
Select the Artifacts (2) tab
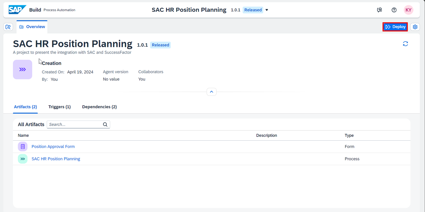click(x=25, y=107)
